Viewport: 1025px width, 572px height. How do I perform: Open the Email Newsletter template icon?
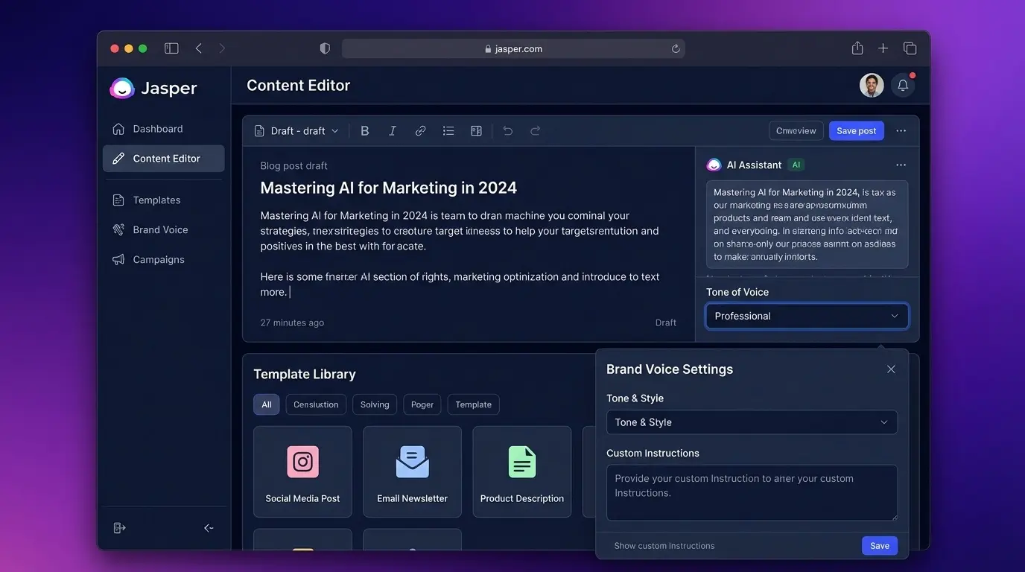click(412, 461)
